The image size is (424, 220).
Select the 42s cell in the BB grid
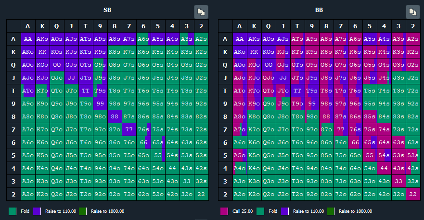(x=413, y=168)
